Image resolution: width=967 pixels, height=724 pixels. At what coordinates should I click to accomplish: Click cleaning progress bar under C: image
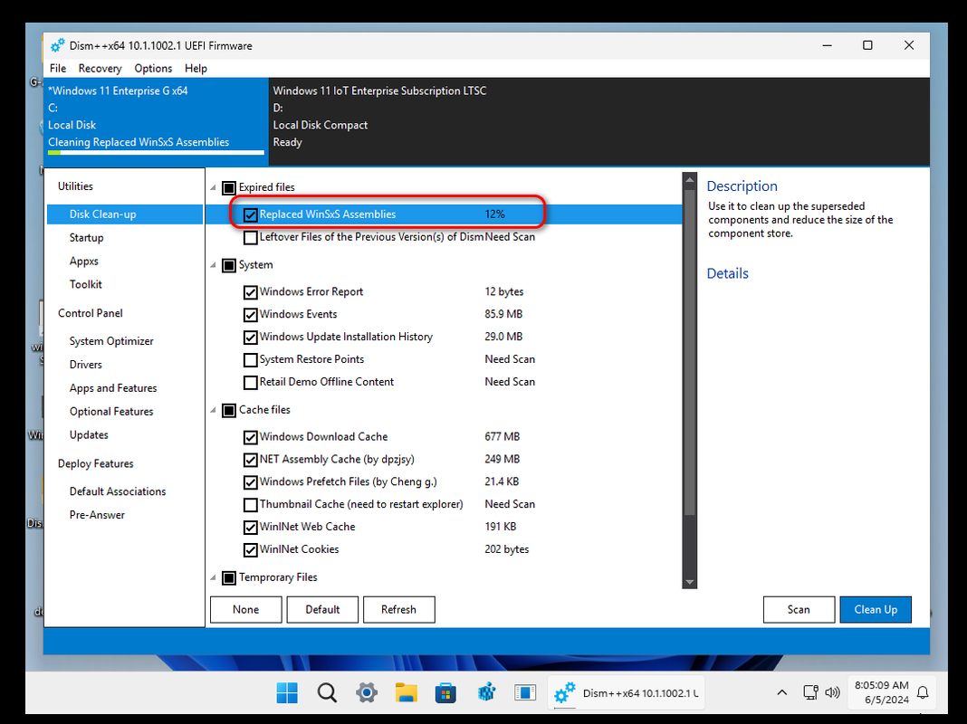[x=156, y=152]
